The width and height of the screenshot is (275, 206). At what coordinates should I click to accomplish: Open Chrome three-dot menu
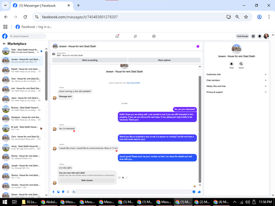click(269, 17)
